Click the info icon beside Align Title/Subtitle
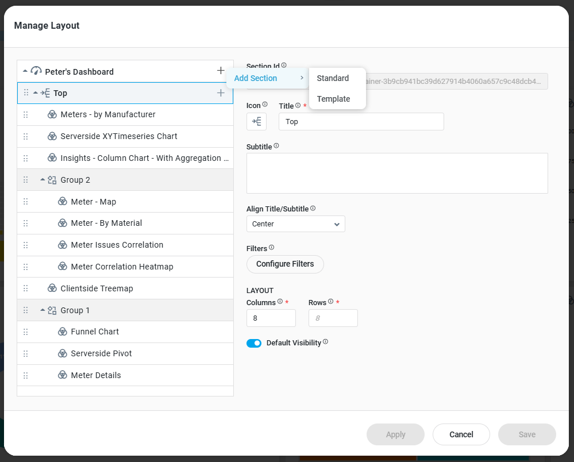This screenshot has width=574, height=462. [313, 209]
